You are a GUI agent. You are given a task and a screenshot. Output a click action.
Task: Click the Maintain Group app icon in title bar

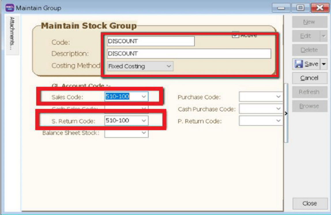pos(10,8)
